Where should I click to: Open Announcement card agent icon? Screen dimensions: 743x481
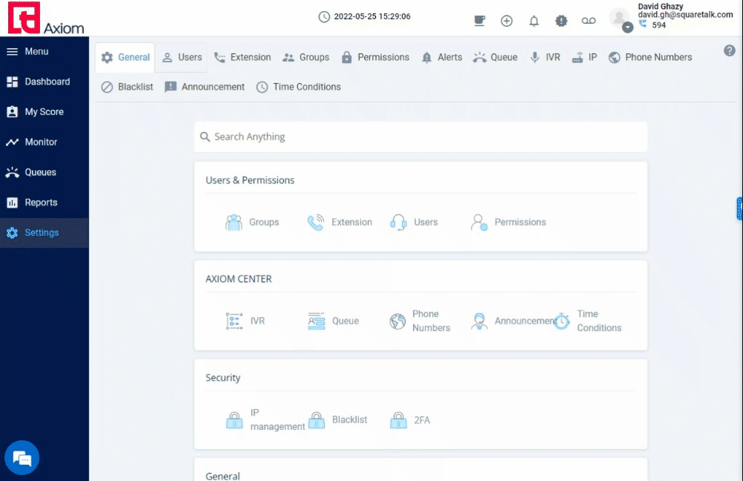tap(479, 321)
